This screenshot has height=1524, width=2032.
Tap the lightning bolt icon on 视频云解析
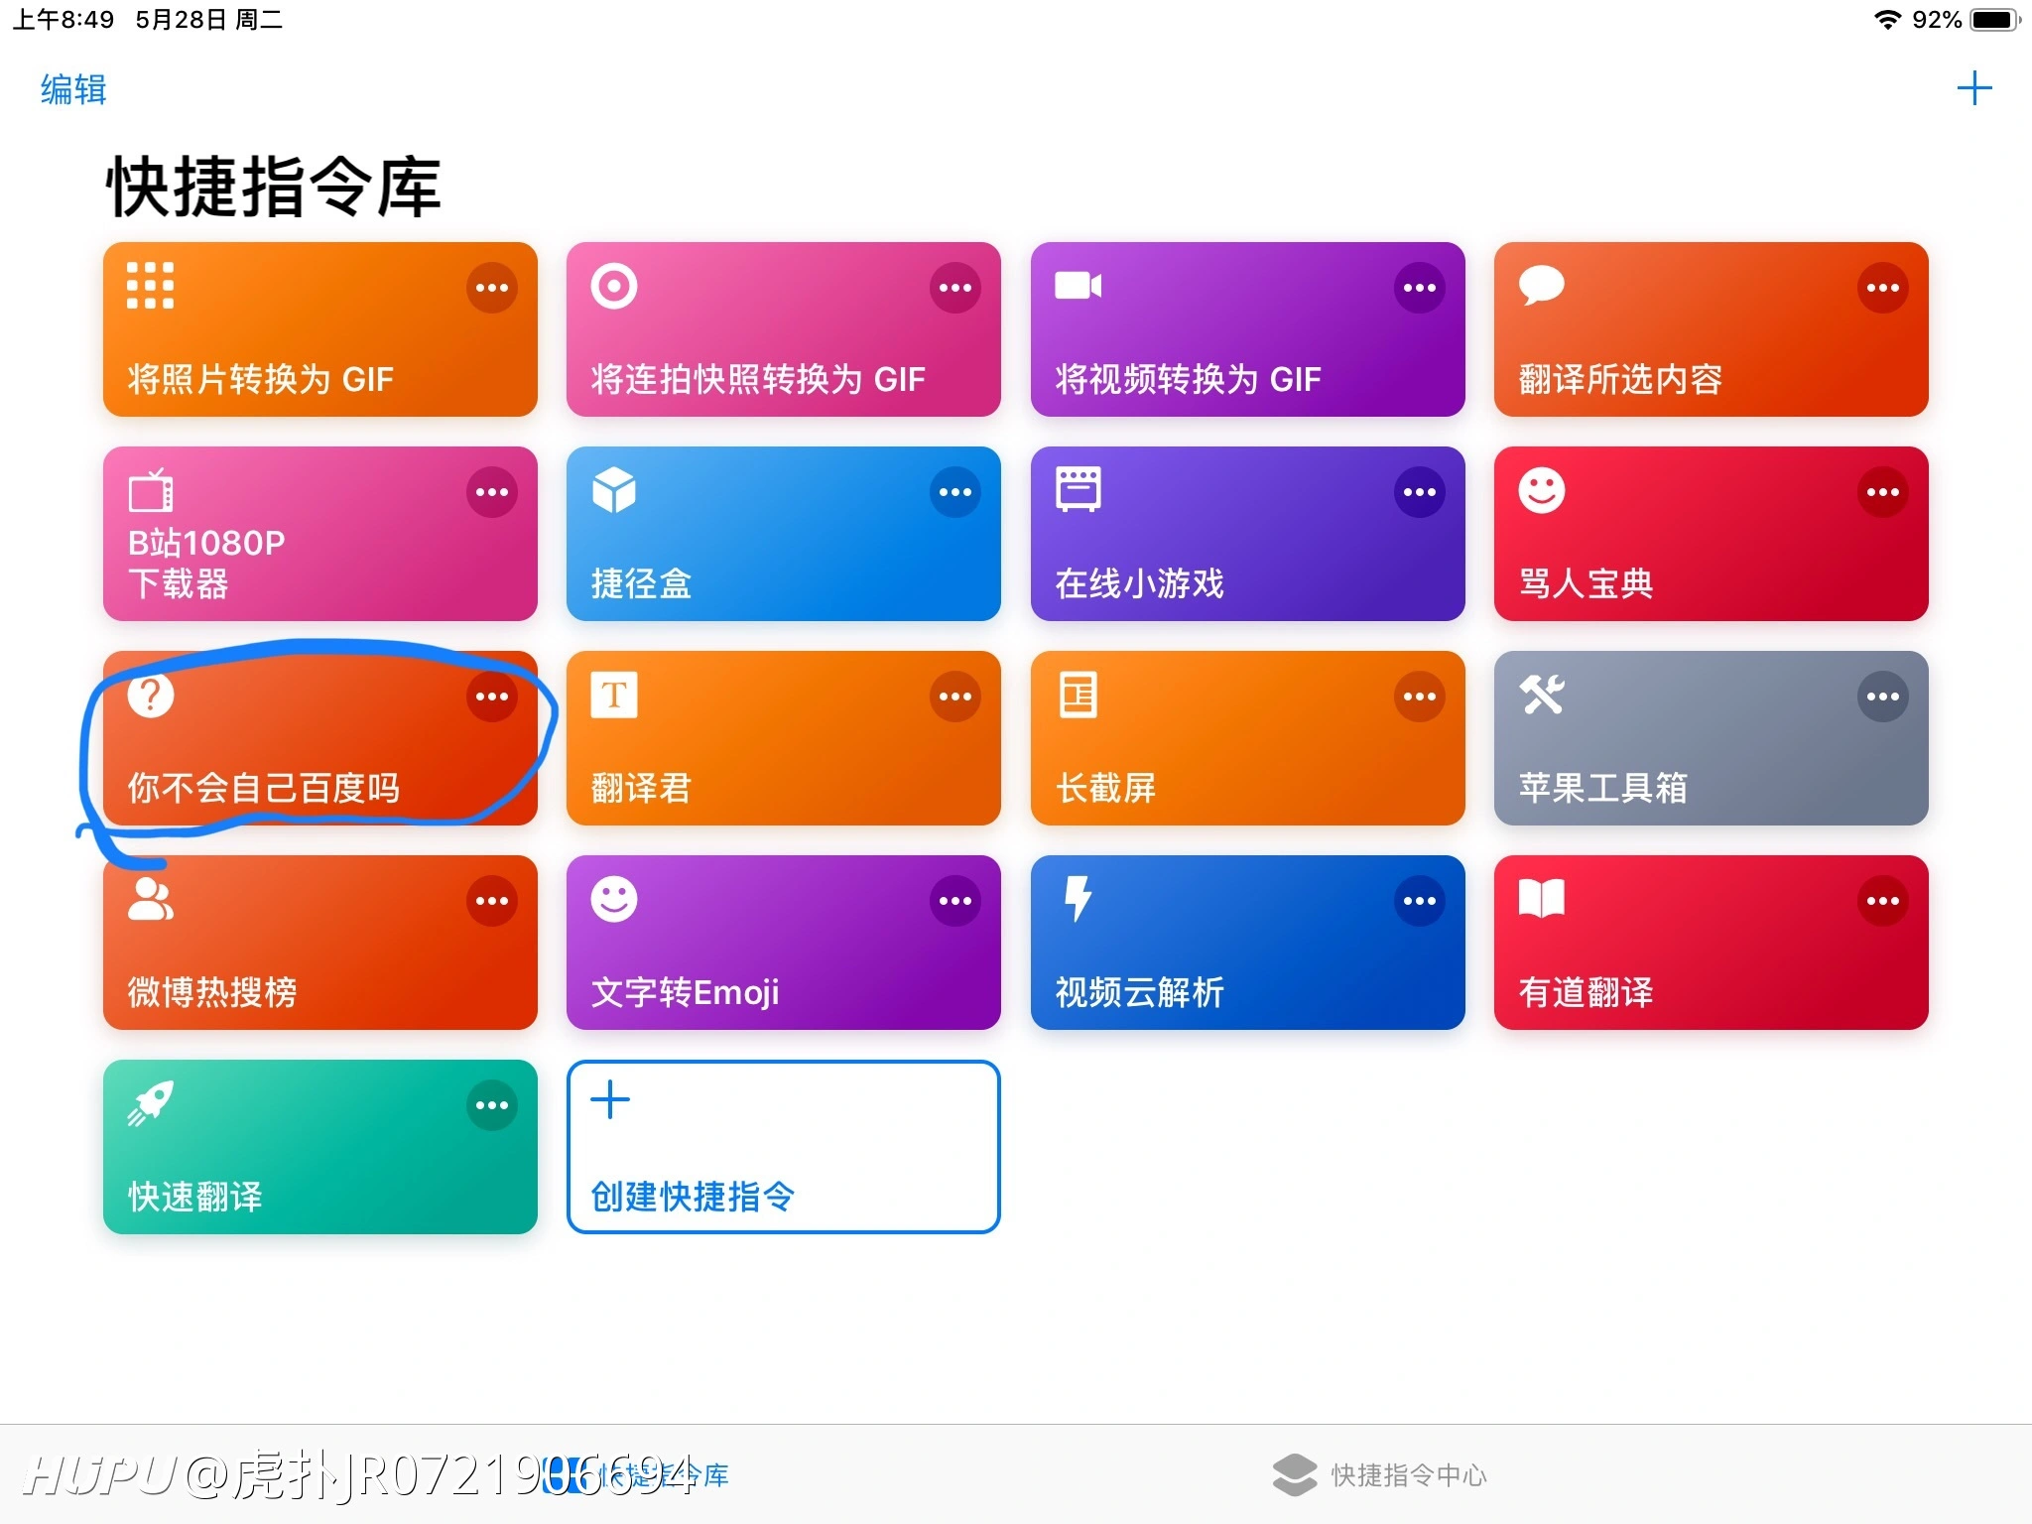[x=1078, y=899]
